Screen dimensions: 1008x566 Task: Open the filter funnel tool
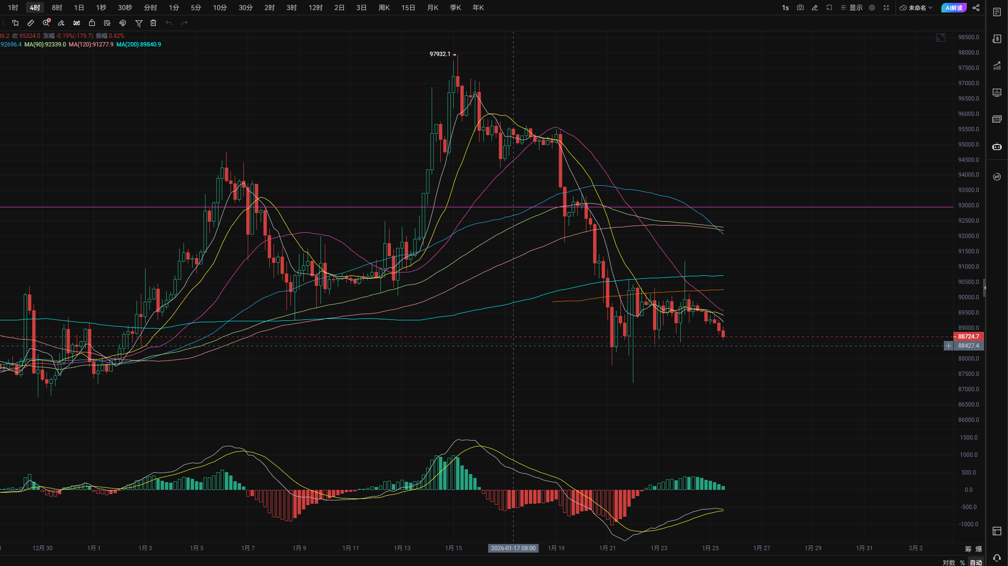click(138, 23)
